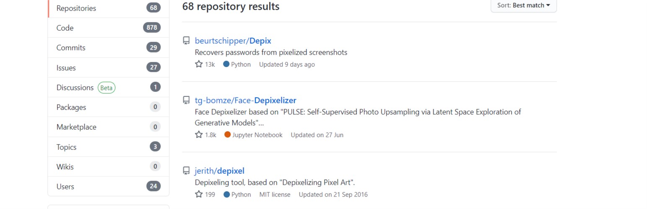Click the repository icon beside jerith/depixel
This screenshot has height=209, width=647.
pyautogui.click(x=186, y=171)
